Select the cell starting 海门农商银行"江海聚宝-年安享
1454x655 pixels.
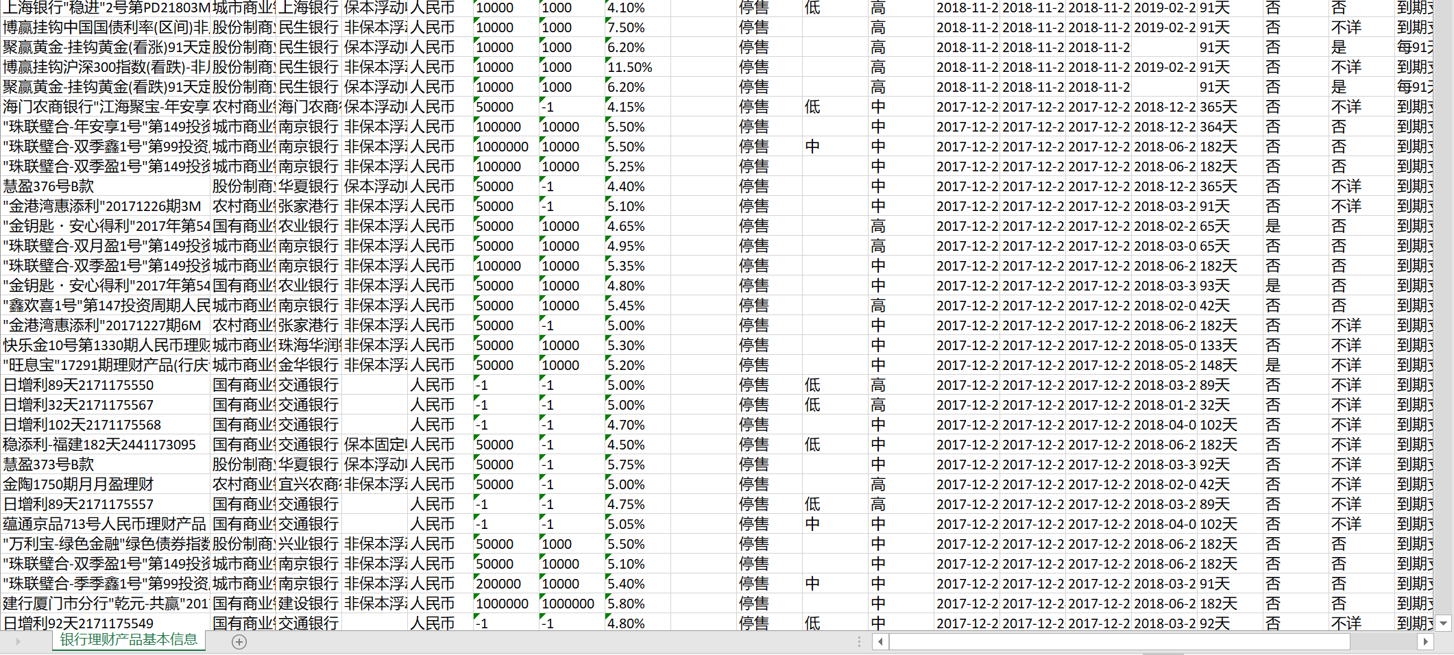[x=106, y=107]
